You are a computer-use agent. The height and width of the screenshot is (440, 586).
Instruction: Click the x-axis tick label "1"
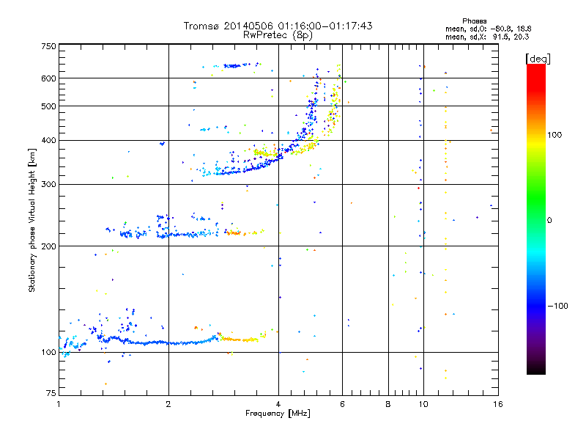(x=59, y=404)
